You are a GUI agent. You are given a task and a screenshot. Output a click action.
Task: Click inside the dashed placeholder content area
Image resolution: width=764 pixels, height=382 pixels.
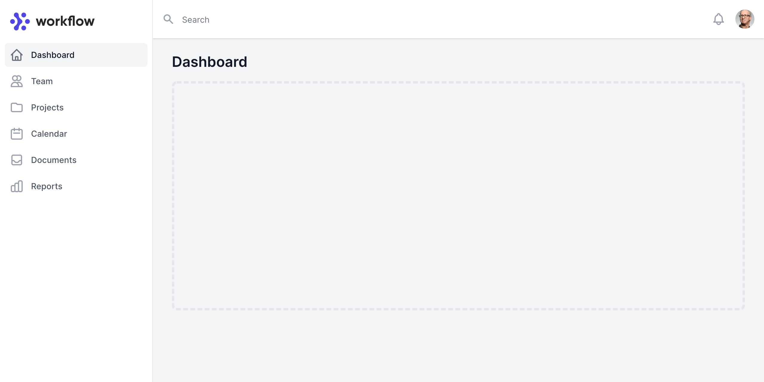tap(458, 196)
